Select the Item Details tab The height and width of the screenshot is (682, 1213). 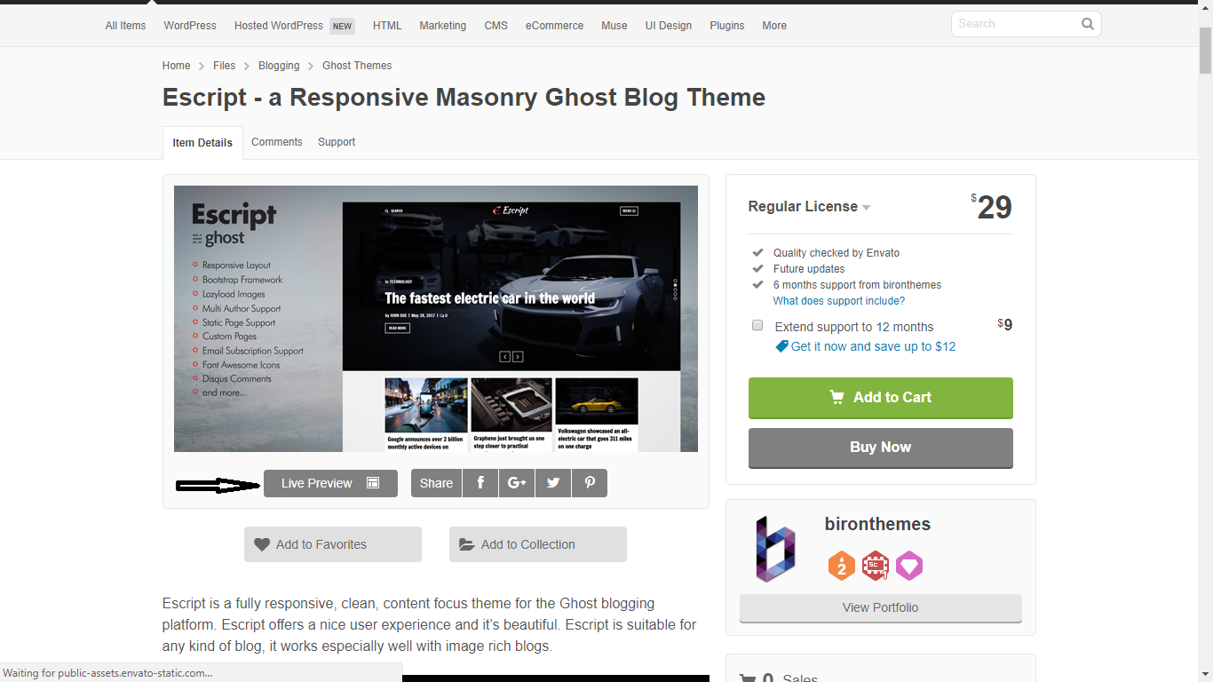tap(202, 142)
